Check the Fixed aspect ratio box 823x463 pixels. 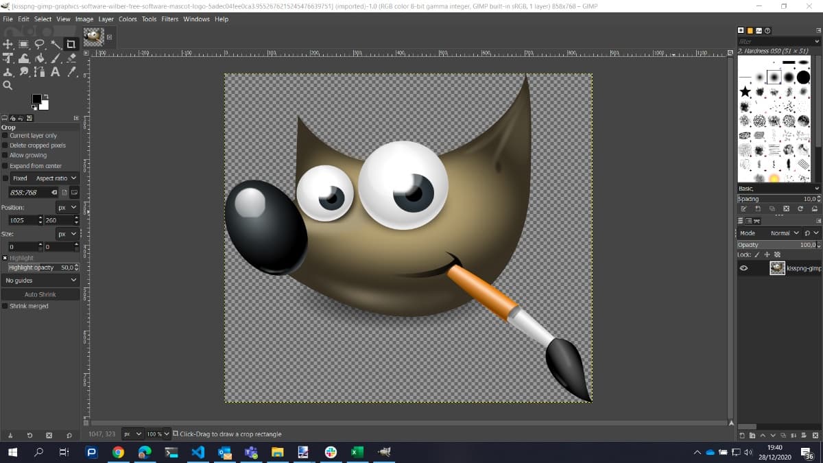5,178
